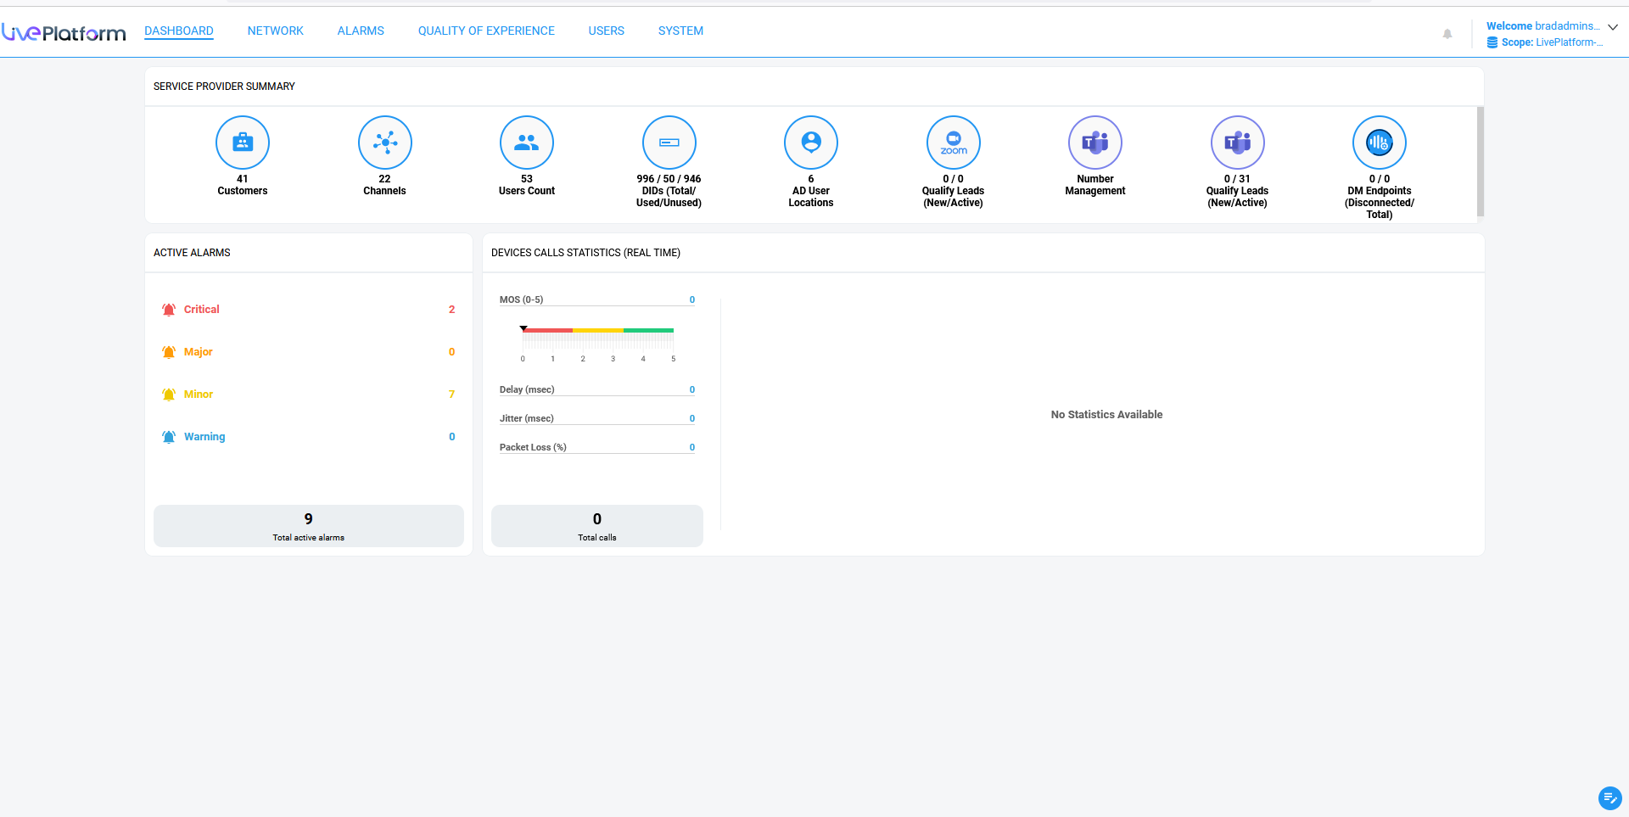Open the ALARMS menu
The width and height of the screenshot is (1629, 817).
[x=361, y=31]
